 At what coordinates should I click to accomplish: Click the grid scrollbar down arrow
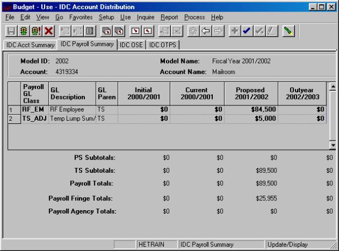[332, 145]
